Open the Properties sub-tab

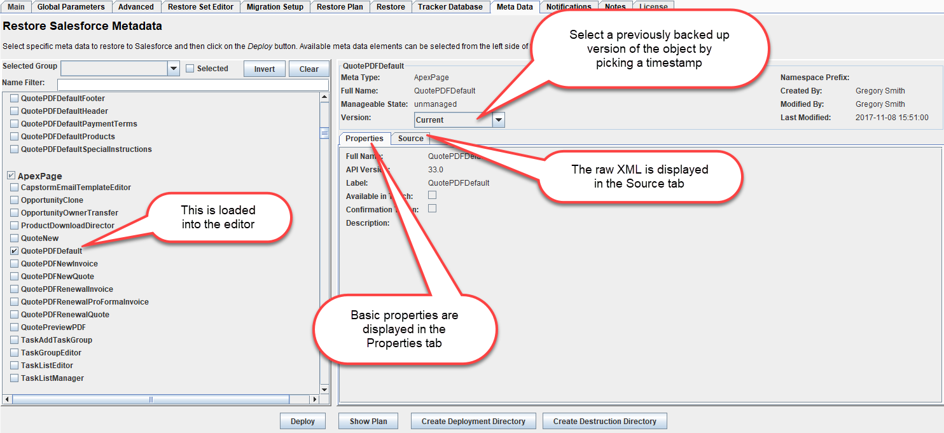coord(364,139)
